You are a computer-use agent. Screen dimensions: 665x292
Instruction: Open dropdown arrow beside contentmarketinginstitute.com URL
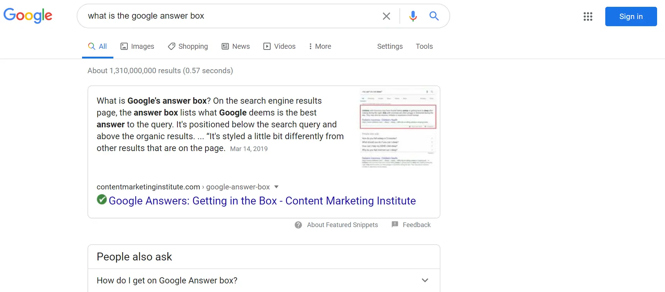click(276, 187)
